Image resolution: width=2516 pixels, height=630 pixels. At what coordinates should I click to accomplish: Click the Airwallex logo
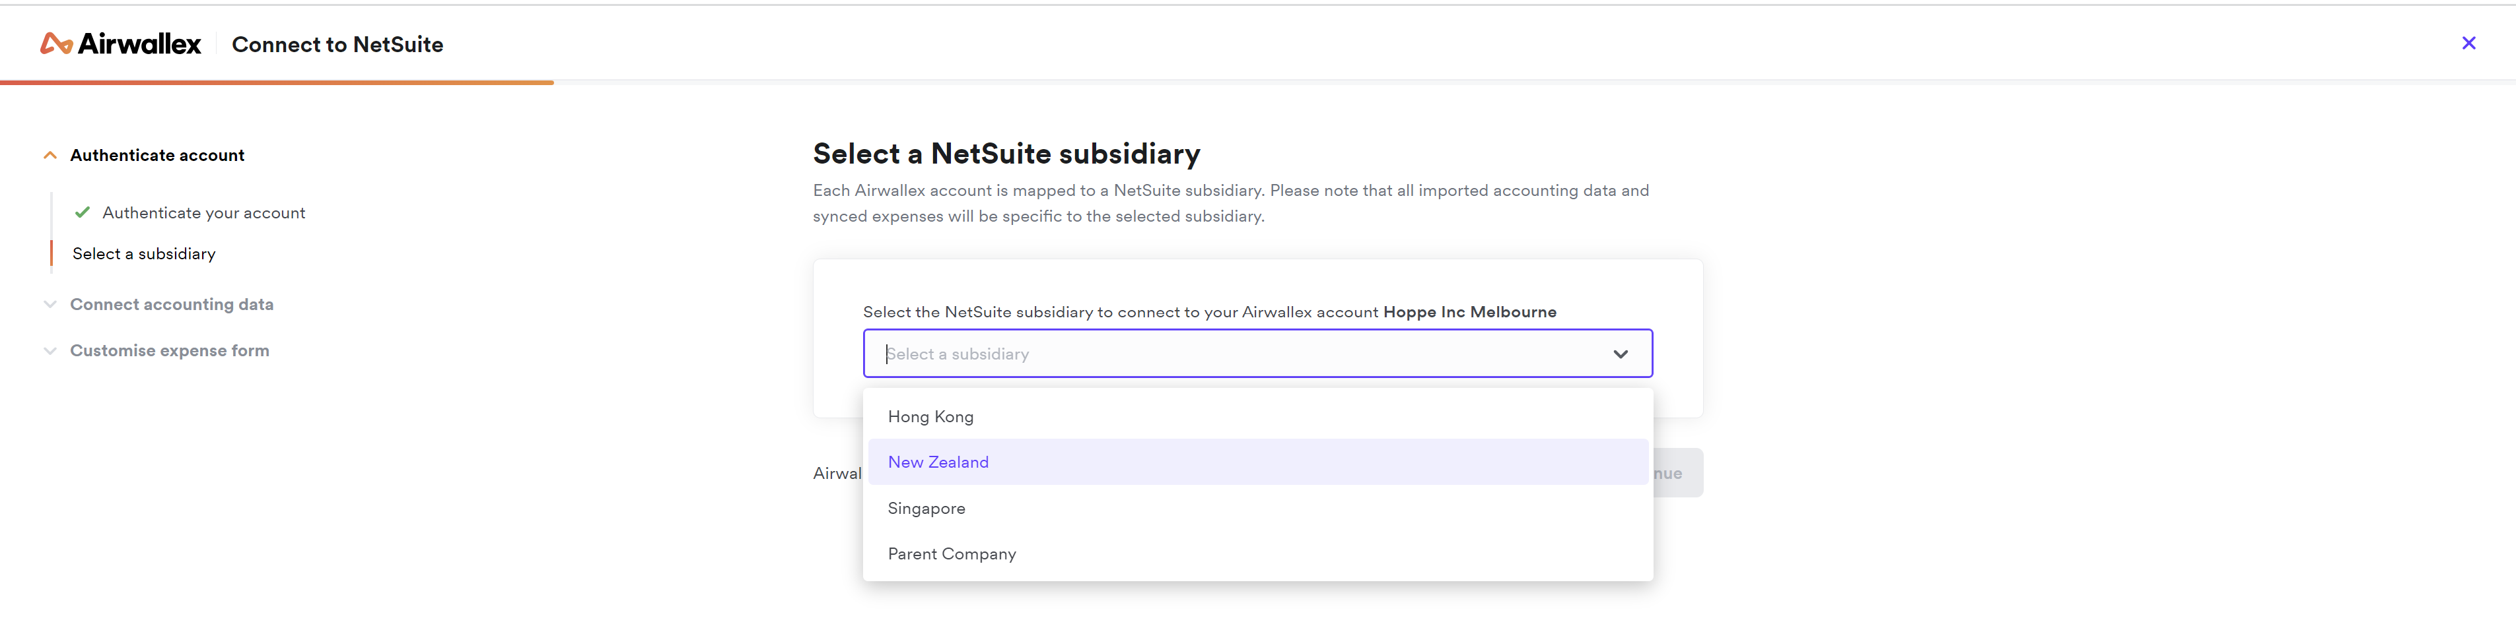point(120,44)
